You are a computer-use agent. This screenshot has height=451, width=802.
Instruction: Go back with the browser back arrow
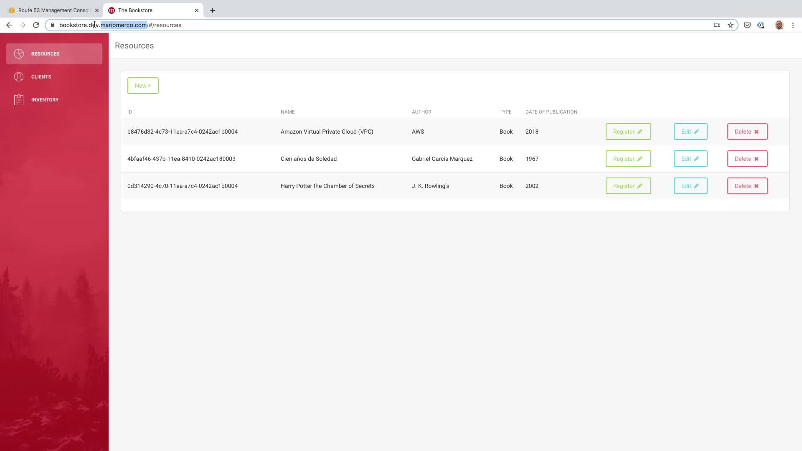[x=9, y=25]
